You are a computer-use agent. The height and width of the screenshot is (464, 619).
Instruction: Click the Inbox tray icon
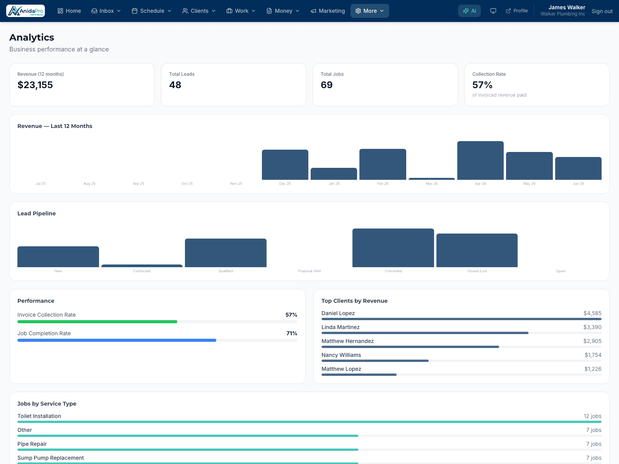[94, 11]
